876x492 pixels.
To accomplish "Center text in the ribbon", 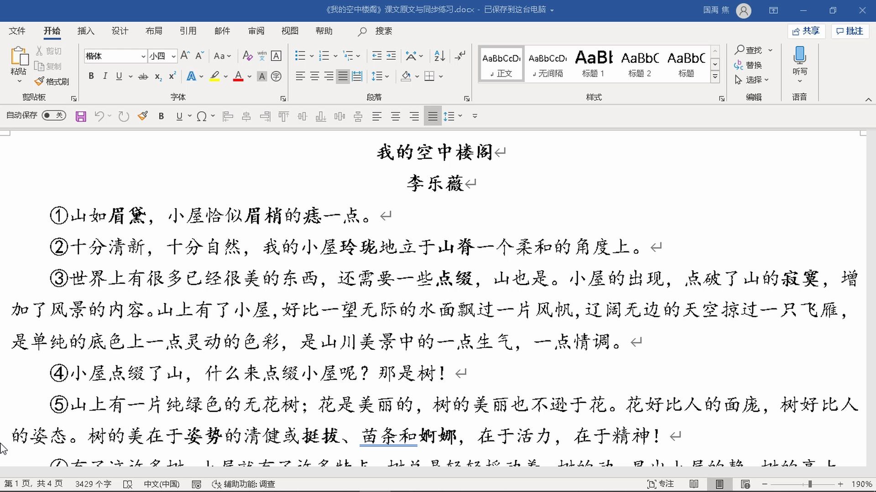I will (314, 76).
